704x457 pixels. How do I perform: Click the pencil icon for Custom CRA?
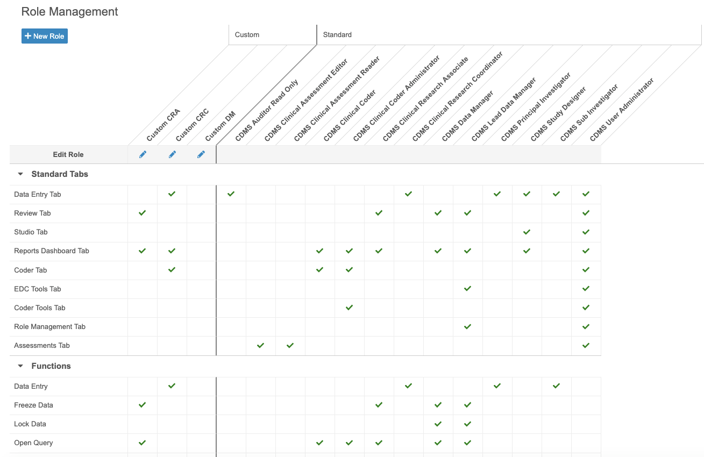pos(143,155)
